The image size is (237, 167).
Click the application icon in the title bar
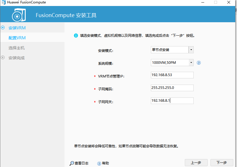coord(3,2)
